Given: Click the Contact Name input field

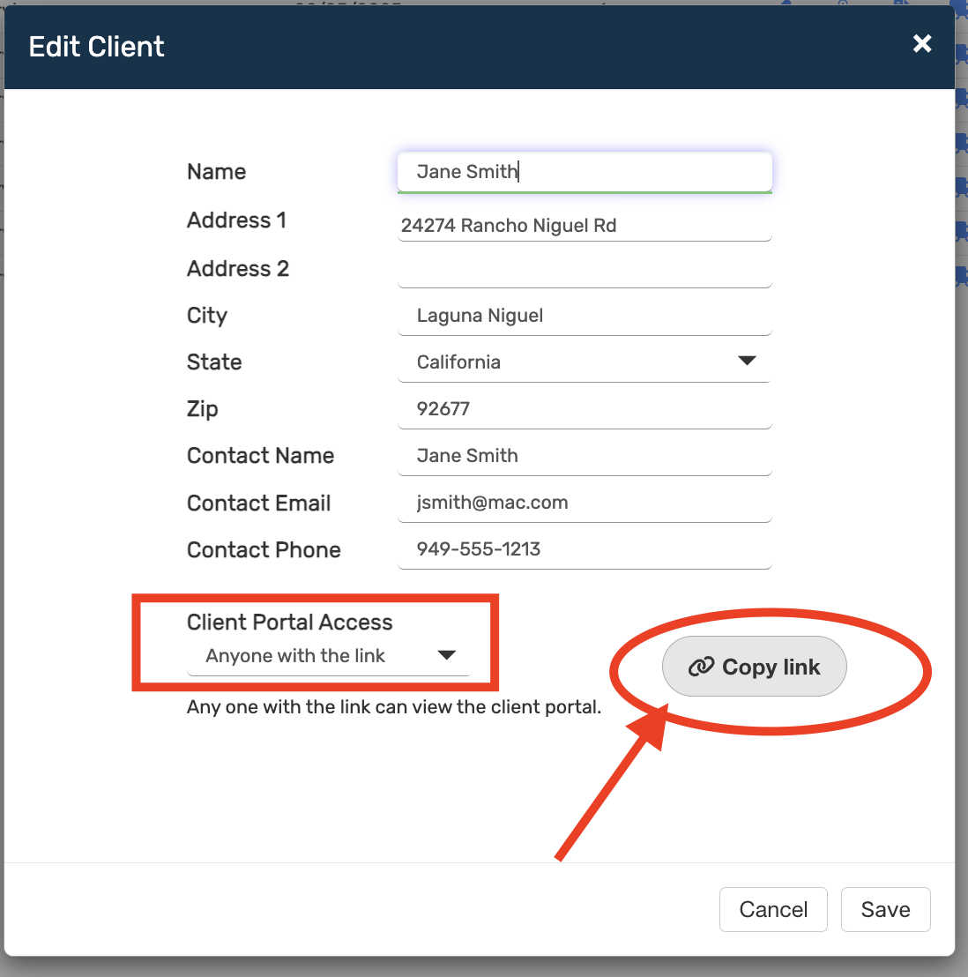Looking at the screenshot, I should coord(585,456).
